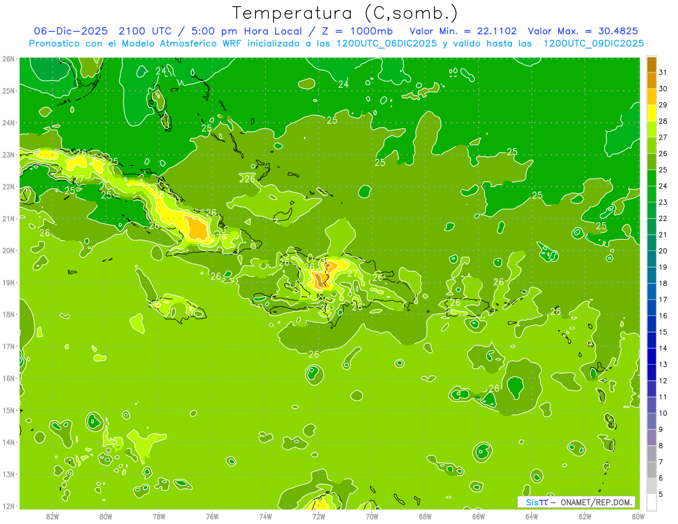Select the 'Valor Min. = 22.1102' readout
678x524 pixels.
(x=463, y=31)
